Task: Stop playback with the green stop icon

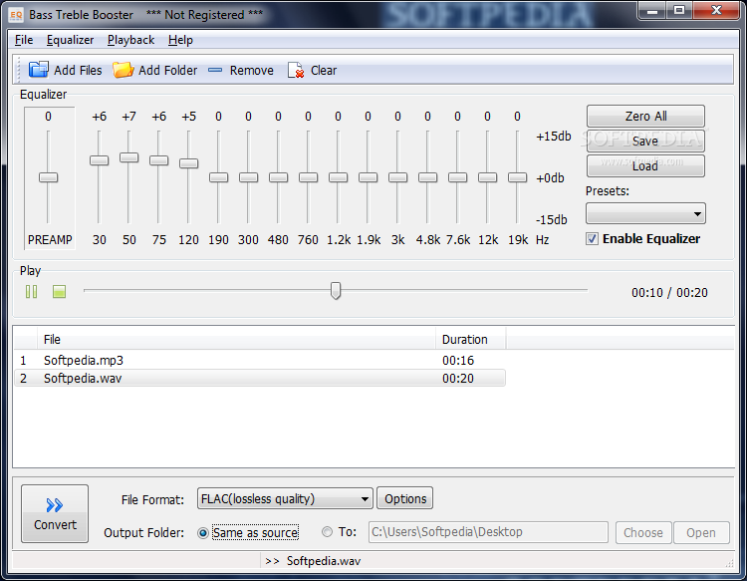Action: pos(59,291)
